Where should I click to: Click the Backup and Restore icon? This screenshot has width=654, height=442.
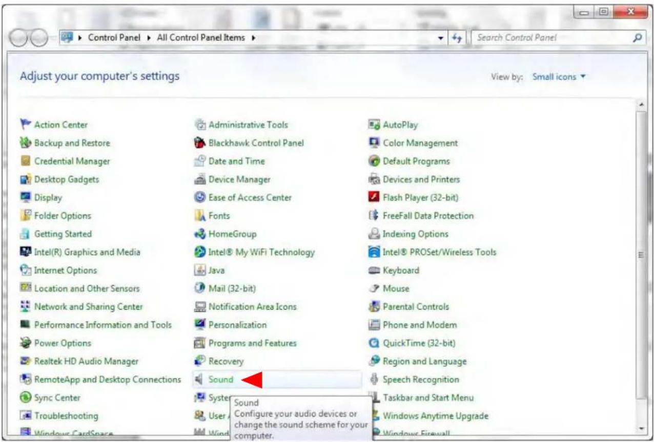coord(25,143)
